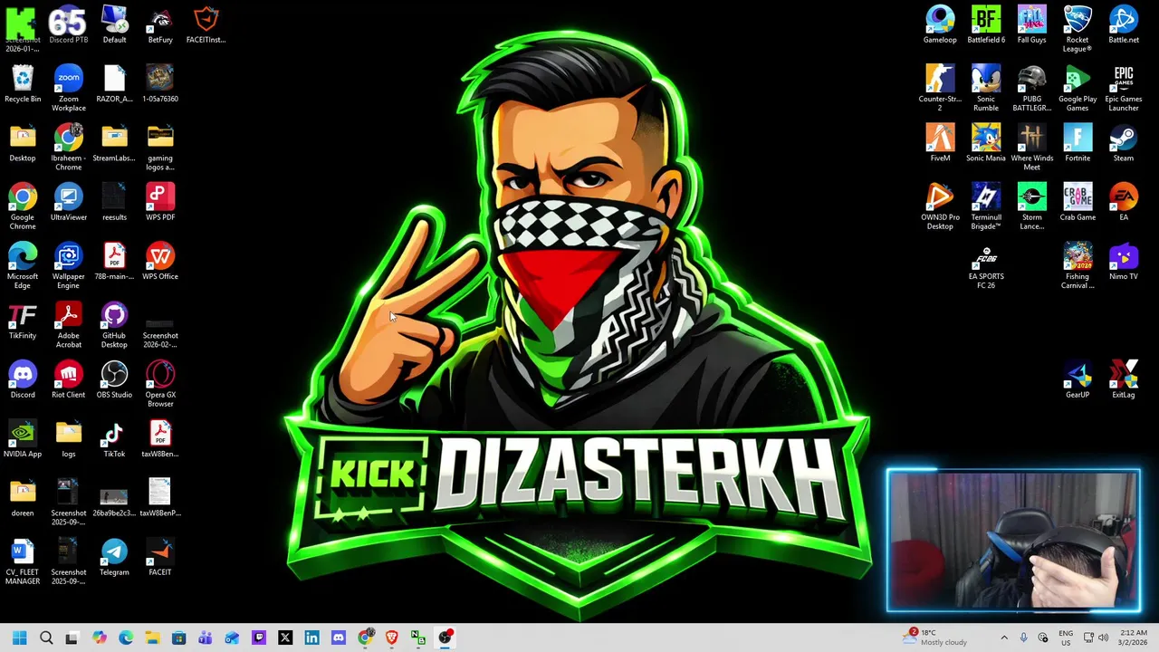Launch Telegram from the desktop

coord(114,556)
